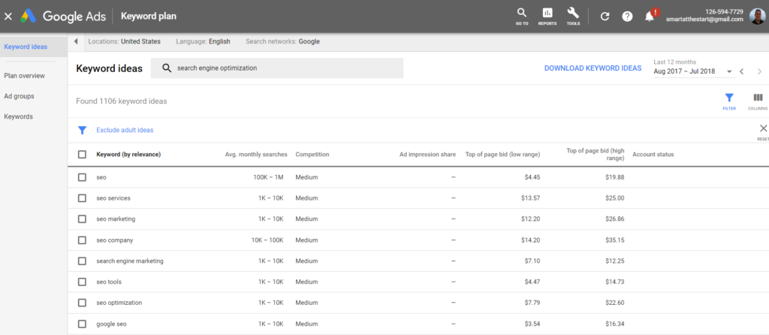Check the "seo optimization" row

coord(82,303)
